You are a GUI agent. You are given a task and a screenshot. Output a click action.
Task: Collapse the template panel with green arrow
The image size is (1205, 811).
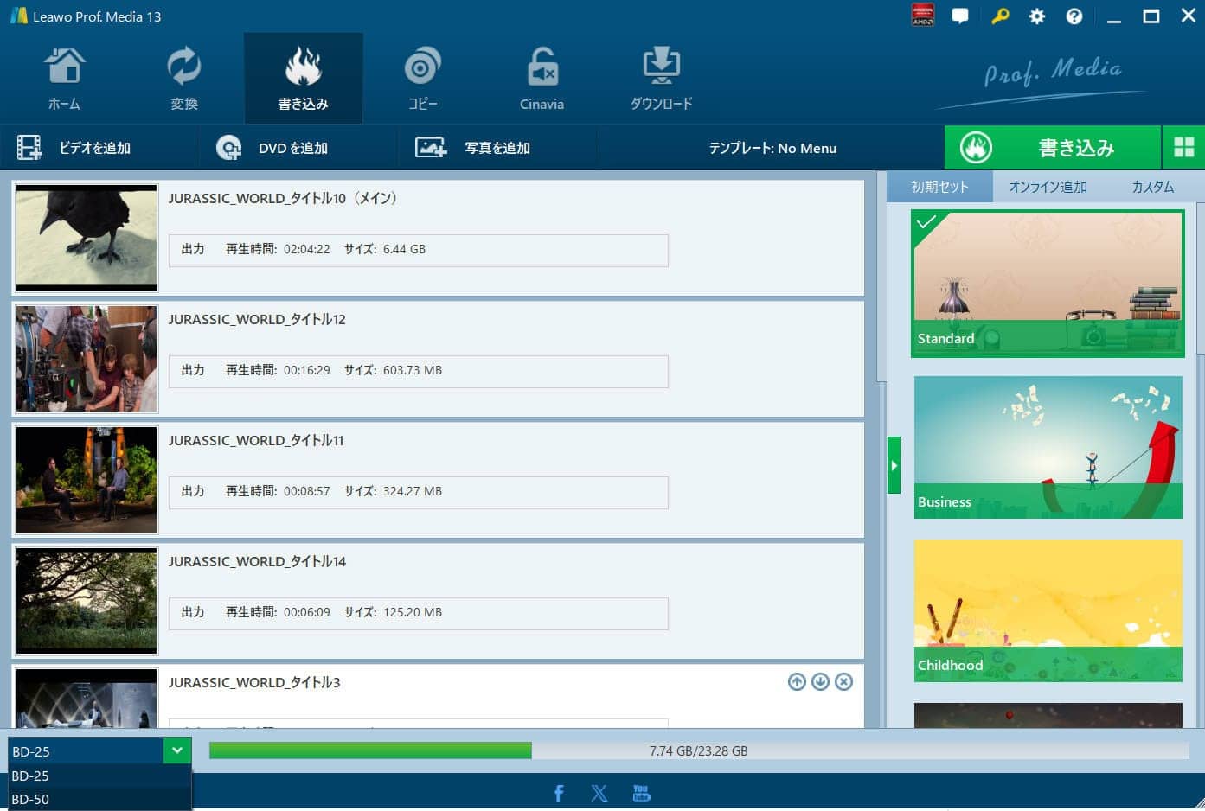tap(894, 465)
